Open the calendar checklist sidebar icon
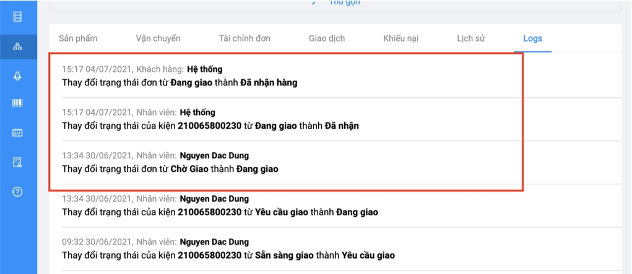The image size is (632, 274). pos(18,132)
